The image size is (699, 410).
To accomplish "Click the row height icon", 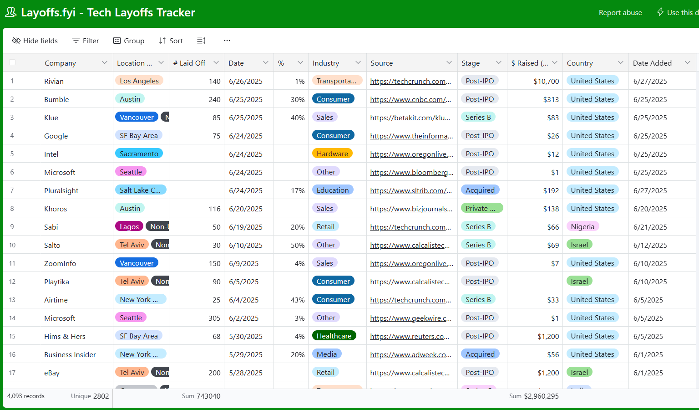I will pyautogui.click(x=201, y=41).
